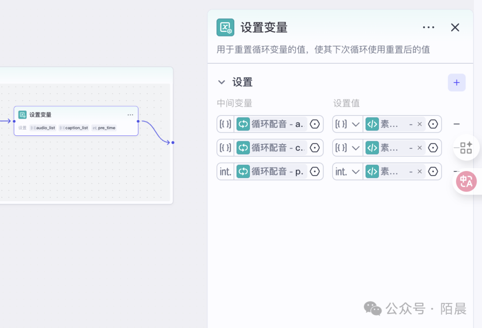Screen dimensions: 482x328
Task: Remove the first variable setting row
Action: 457,124
